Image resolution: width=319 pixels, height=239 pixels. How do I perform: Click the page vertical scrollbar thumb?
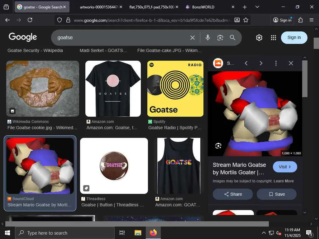[x=316, y=43]
